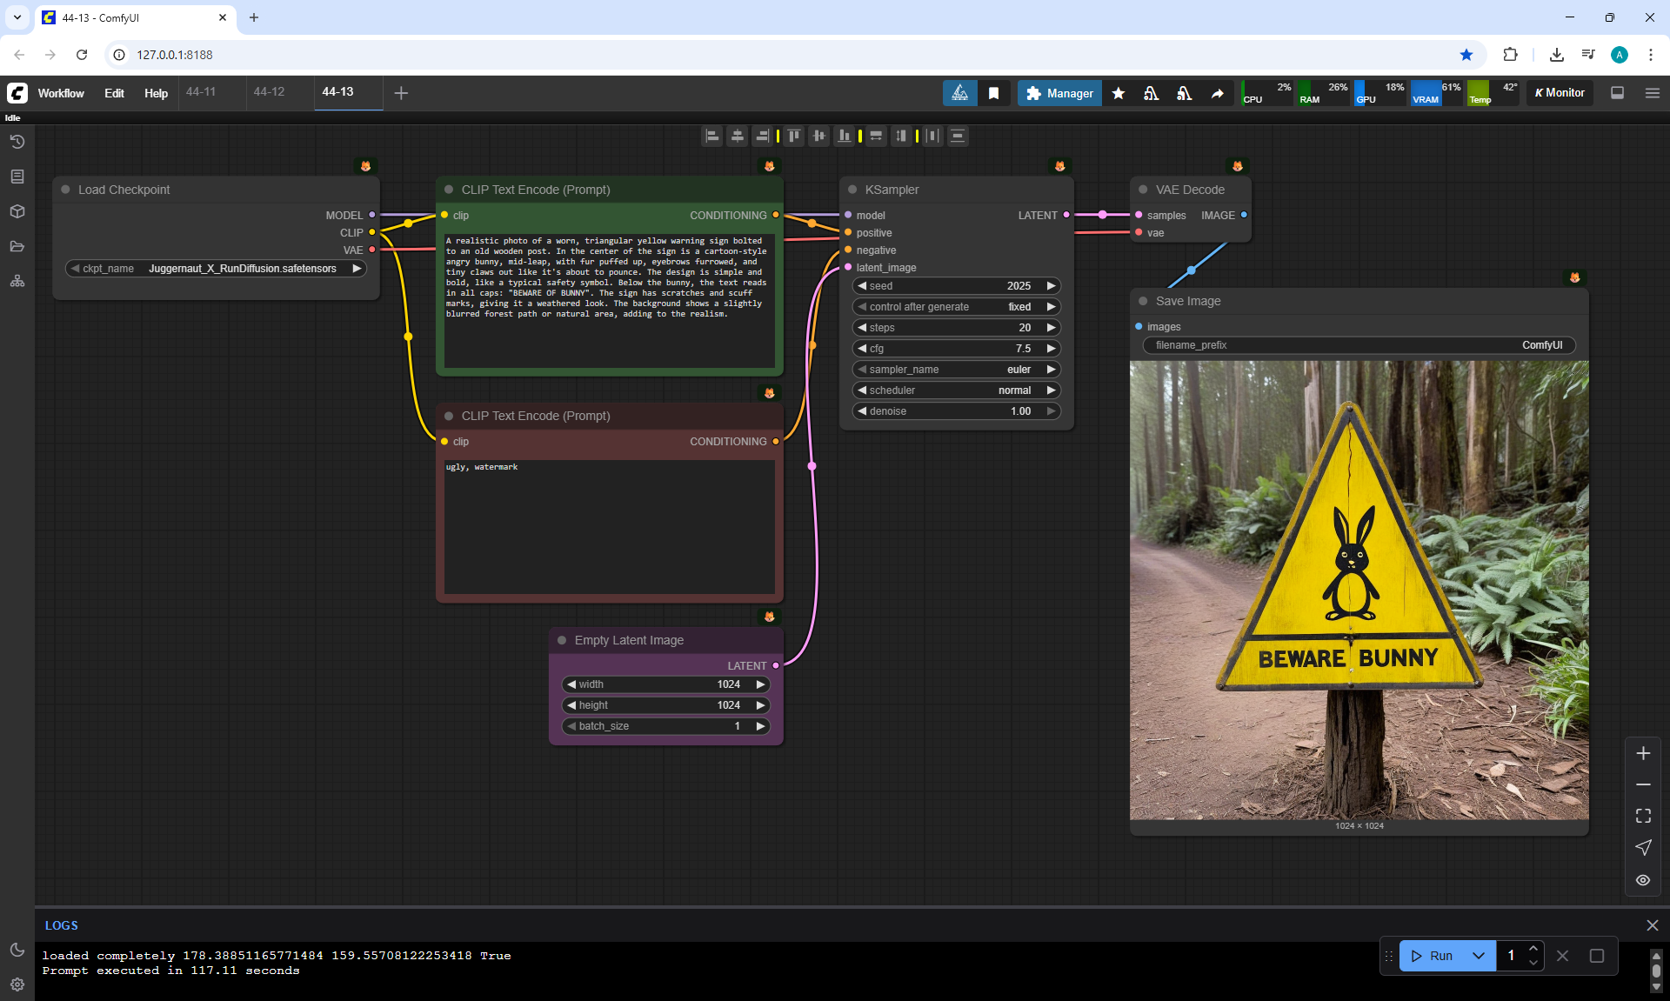Toggle the bottom panel icon near K Monitor

pos(1617,93)
